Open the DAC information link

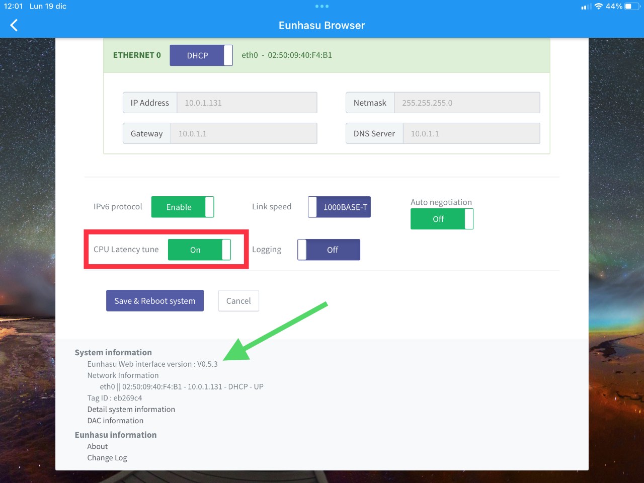point(115,421)
